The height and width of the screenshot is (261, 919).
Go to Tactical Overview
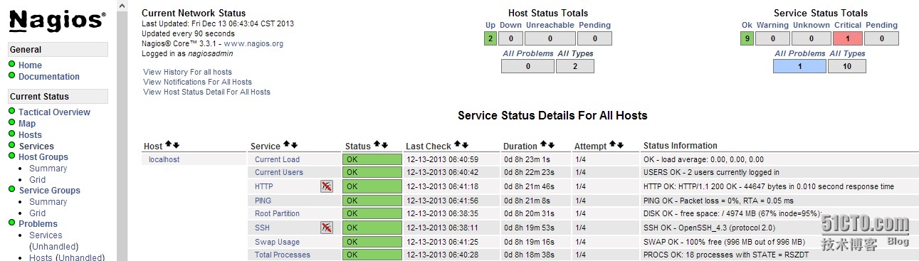point(54,112)
